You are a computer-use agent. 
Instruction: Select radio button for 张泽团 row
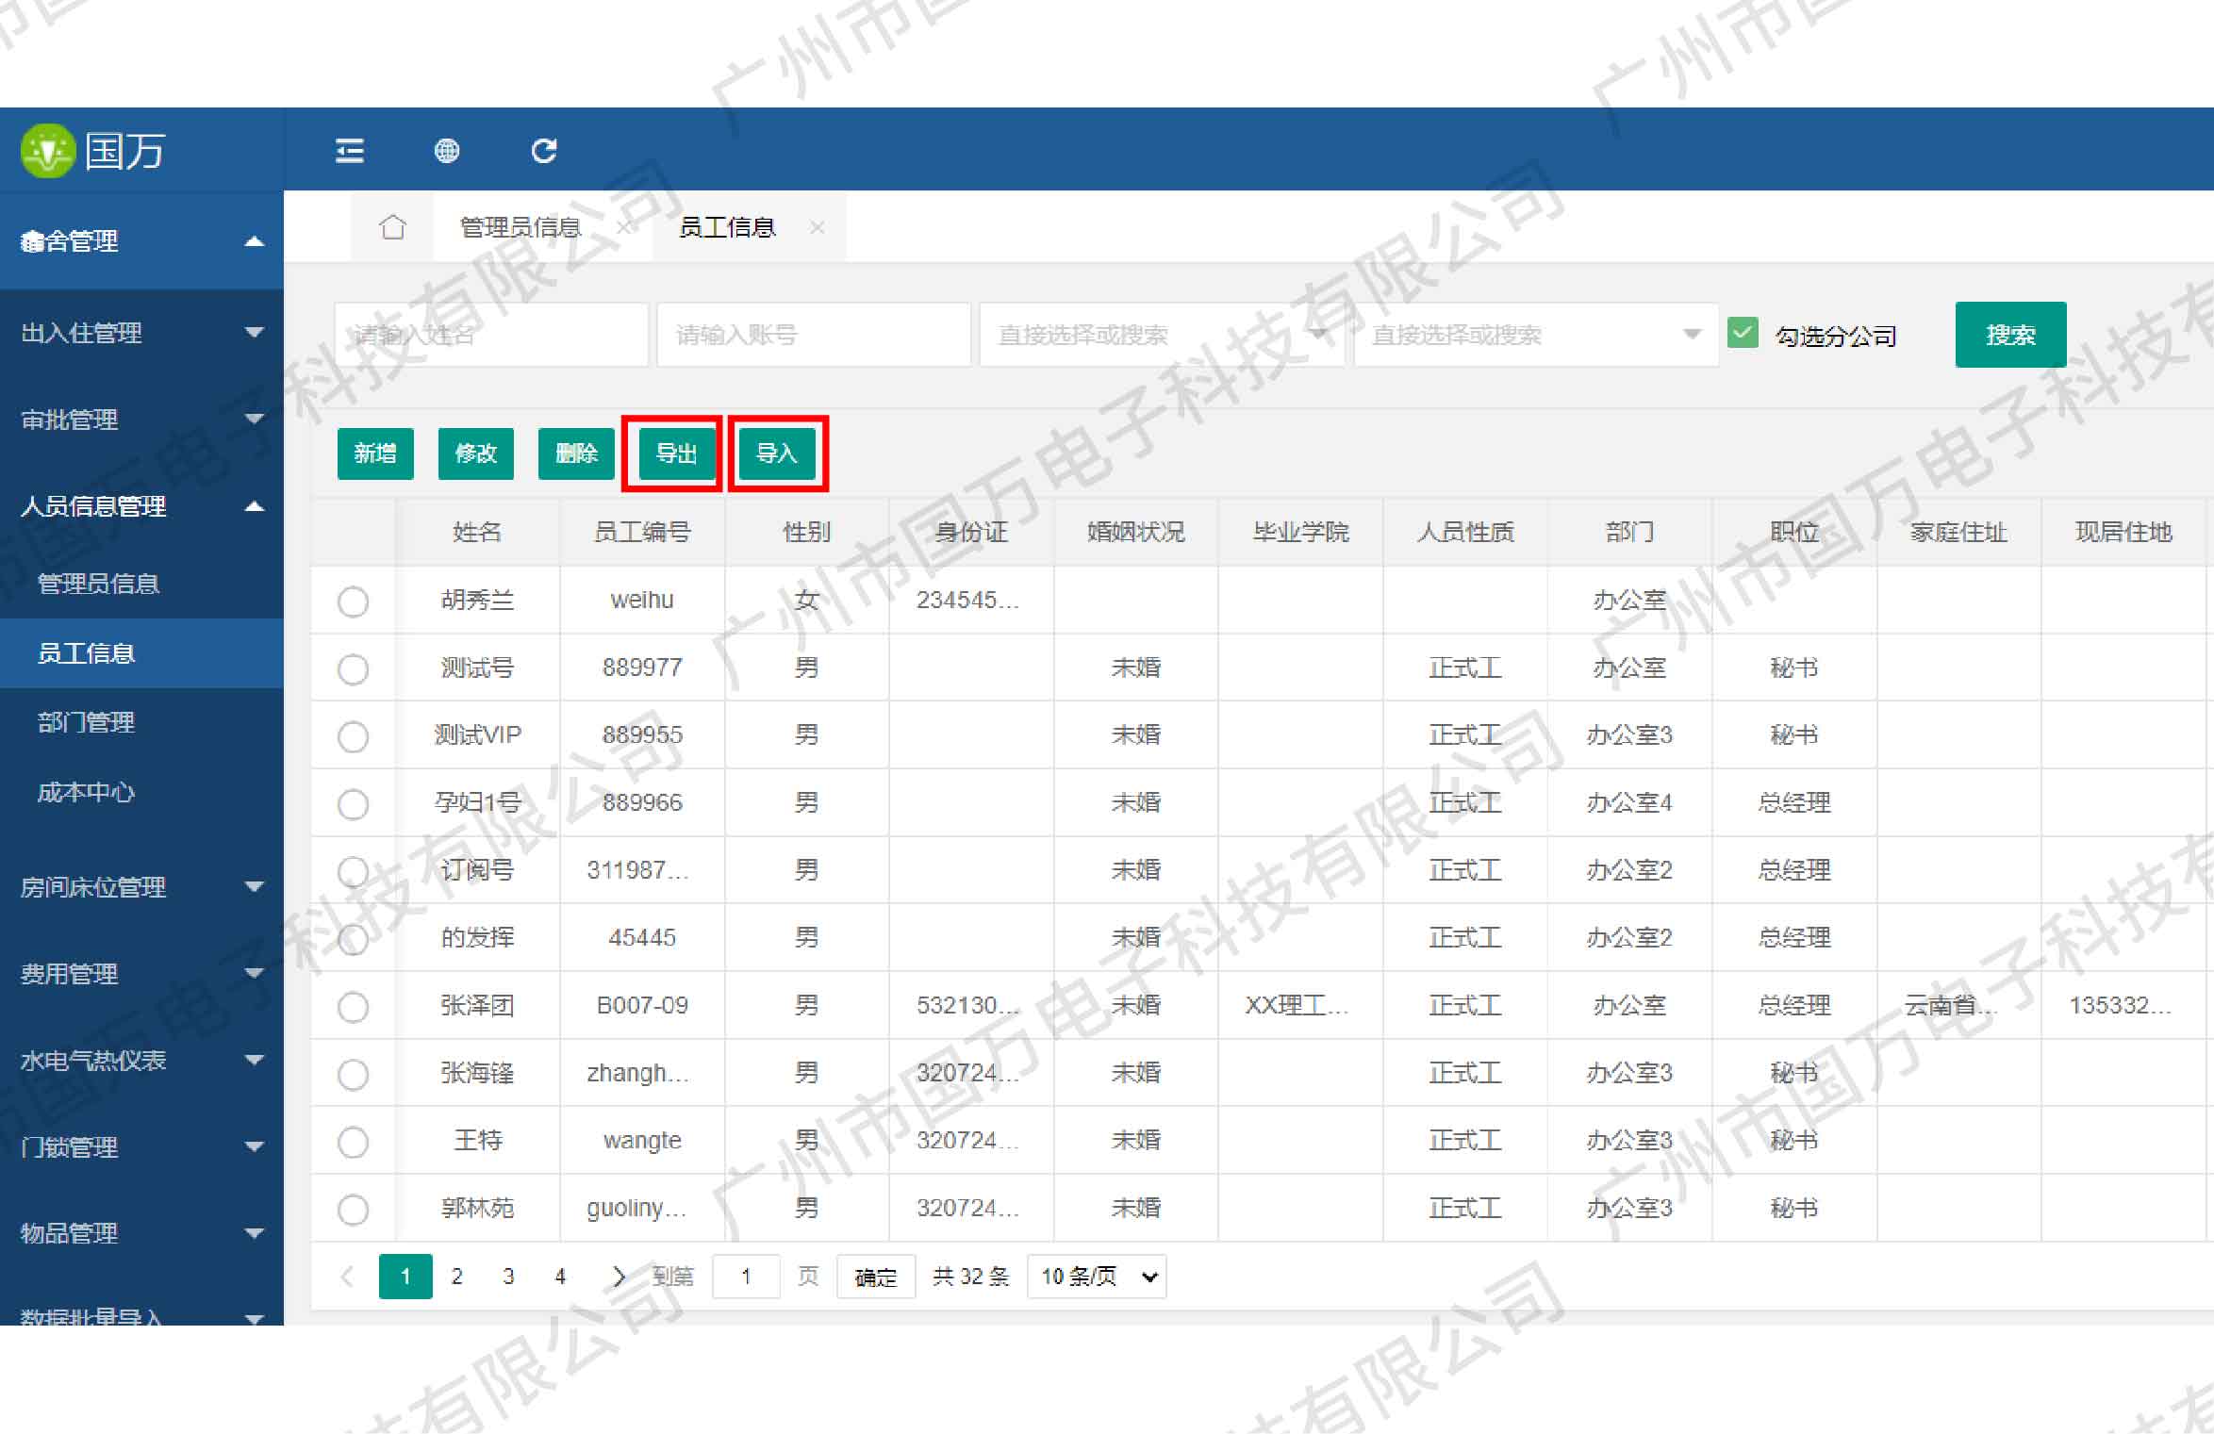353,1007
